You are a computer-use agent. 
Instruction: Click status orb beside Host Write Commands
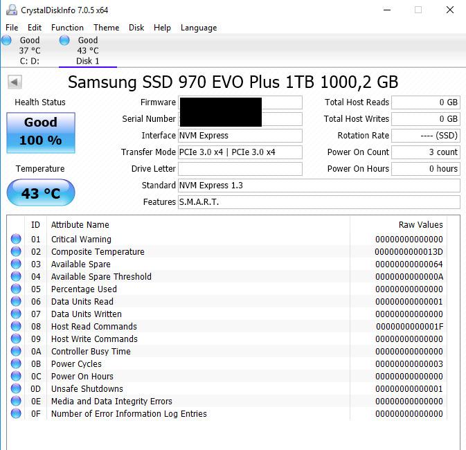[16, 339]
